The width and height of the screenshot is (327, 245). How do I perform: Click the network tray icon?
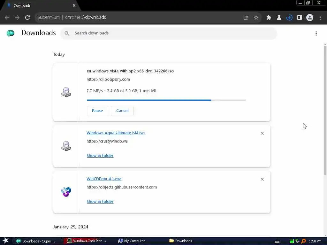[x=297, y=241]
